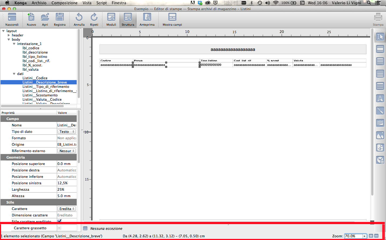Screen dimensions: 386x240
Task: Select the pointer selection tool
Action: pyautogui.click(x=380, y=37)
